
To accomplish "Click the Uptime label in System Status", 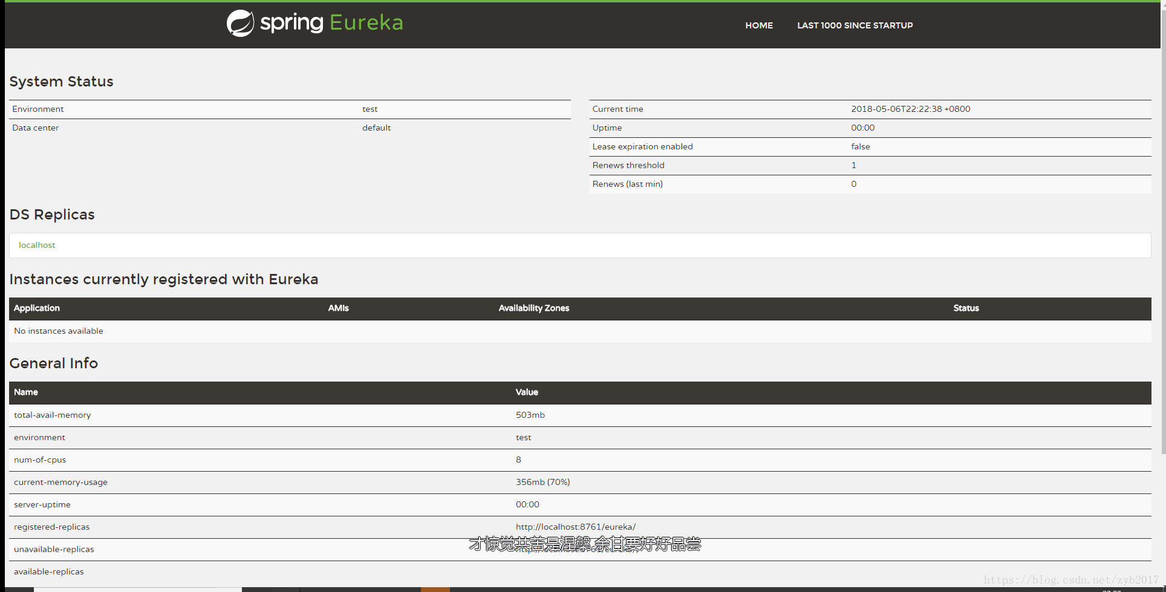I will [607, 128].
